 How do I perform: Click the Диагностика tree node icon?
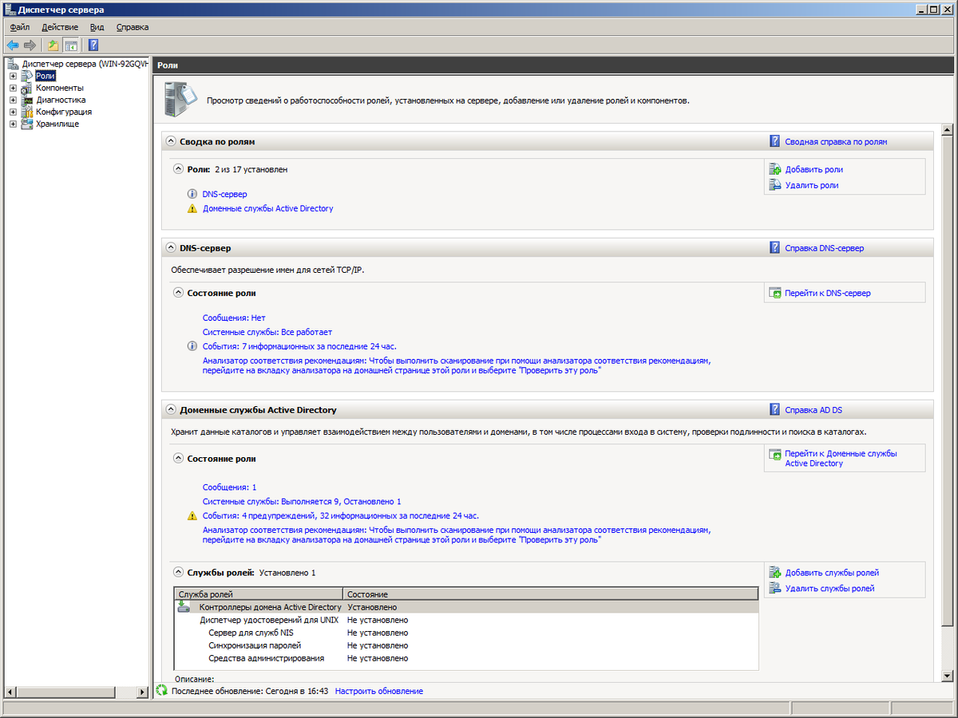28,100
